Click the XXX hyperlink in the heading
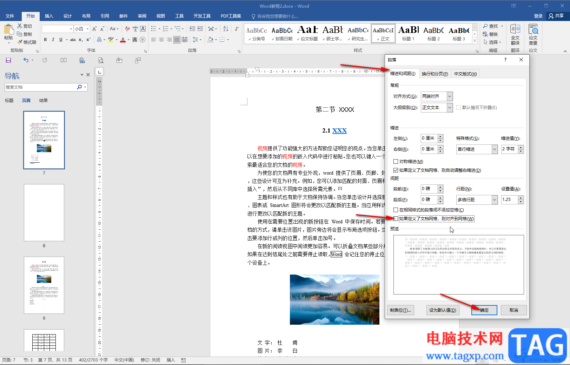The width and height of the screenshot is (570, 365). pyautogui.click(x=339, y=131)
